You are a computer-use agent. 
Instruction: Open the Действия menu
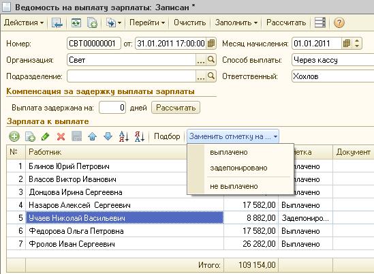24,22
